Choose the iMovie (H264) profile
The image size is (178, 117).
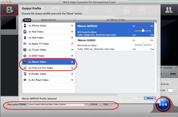[x=115, y=44]
